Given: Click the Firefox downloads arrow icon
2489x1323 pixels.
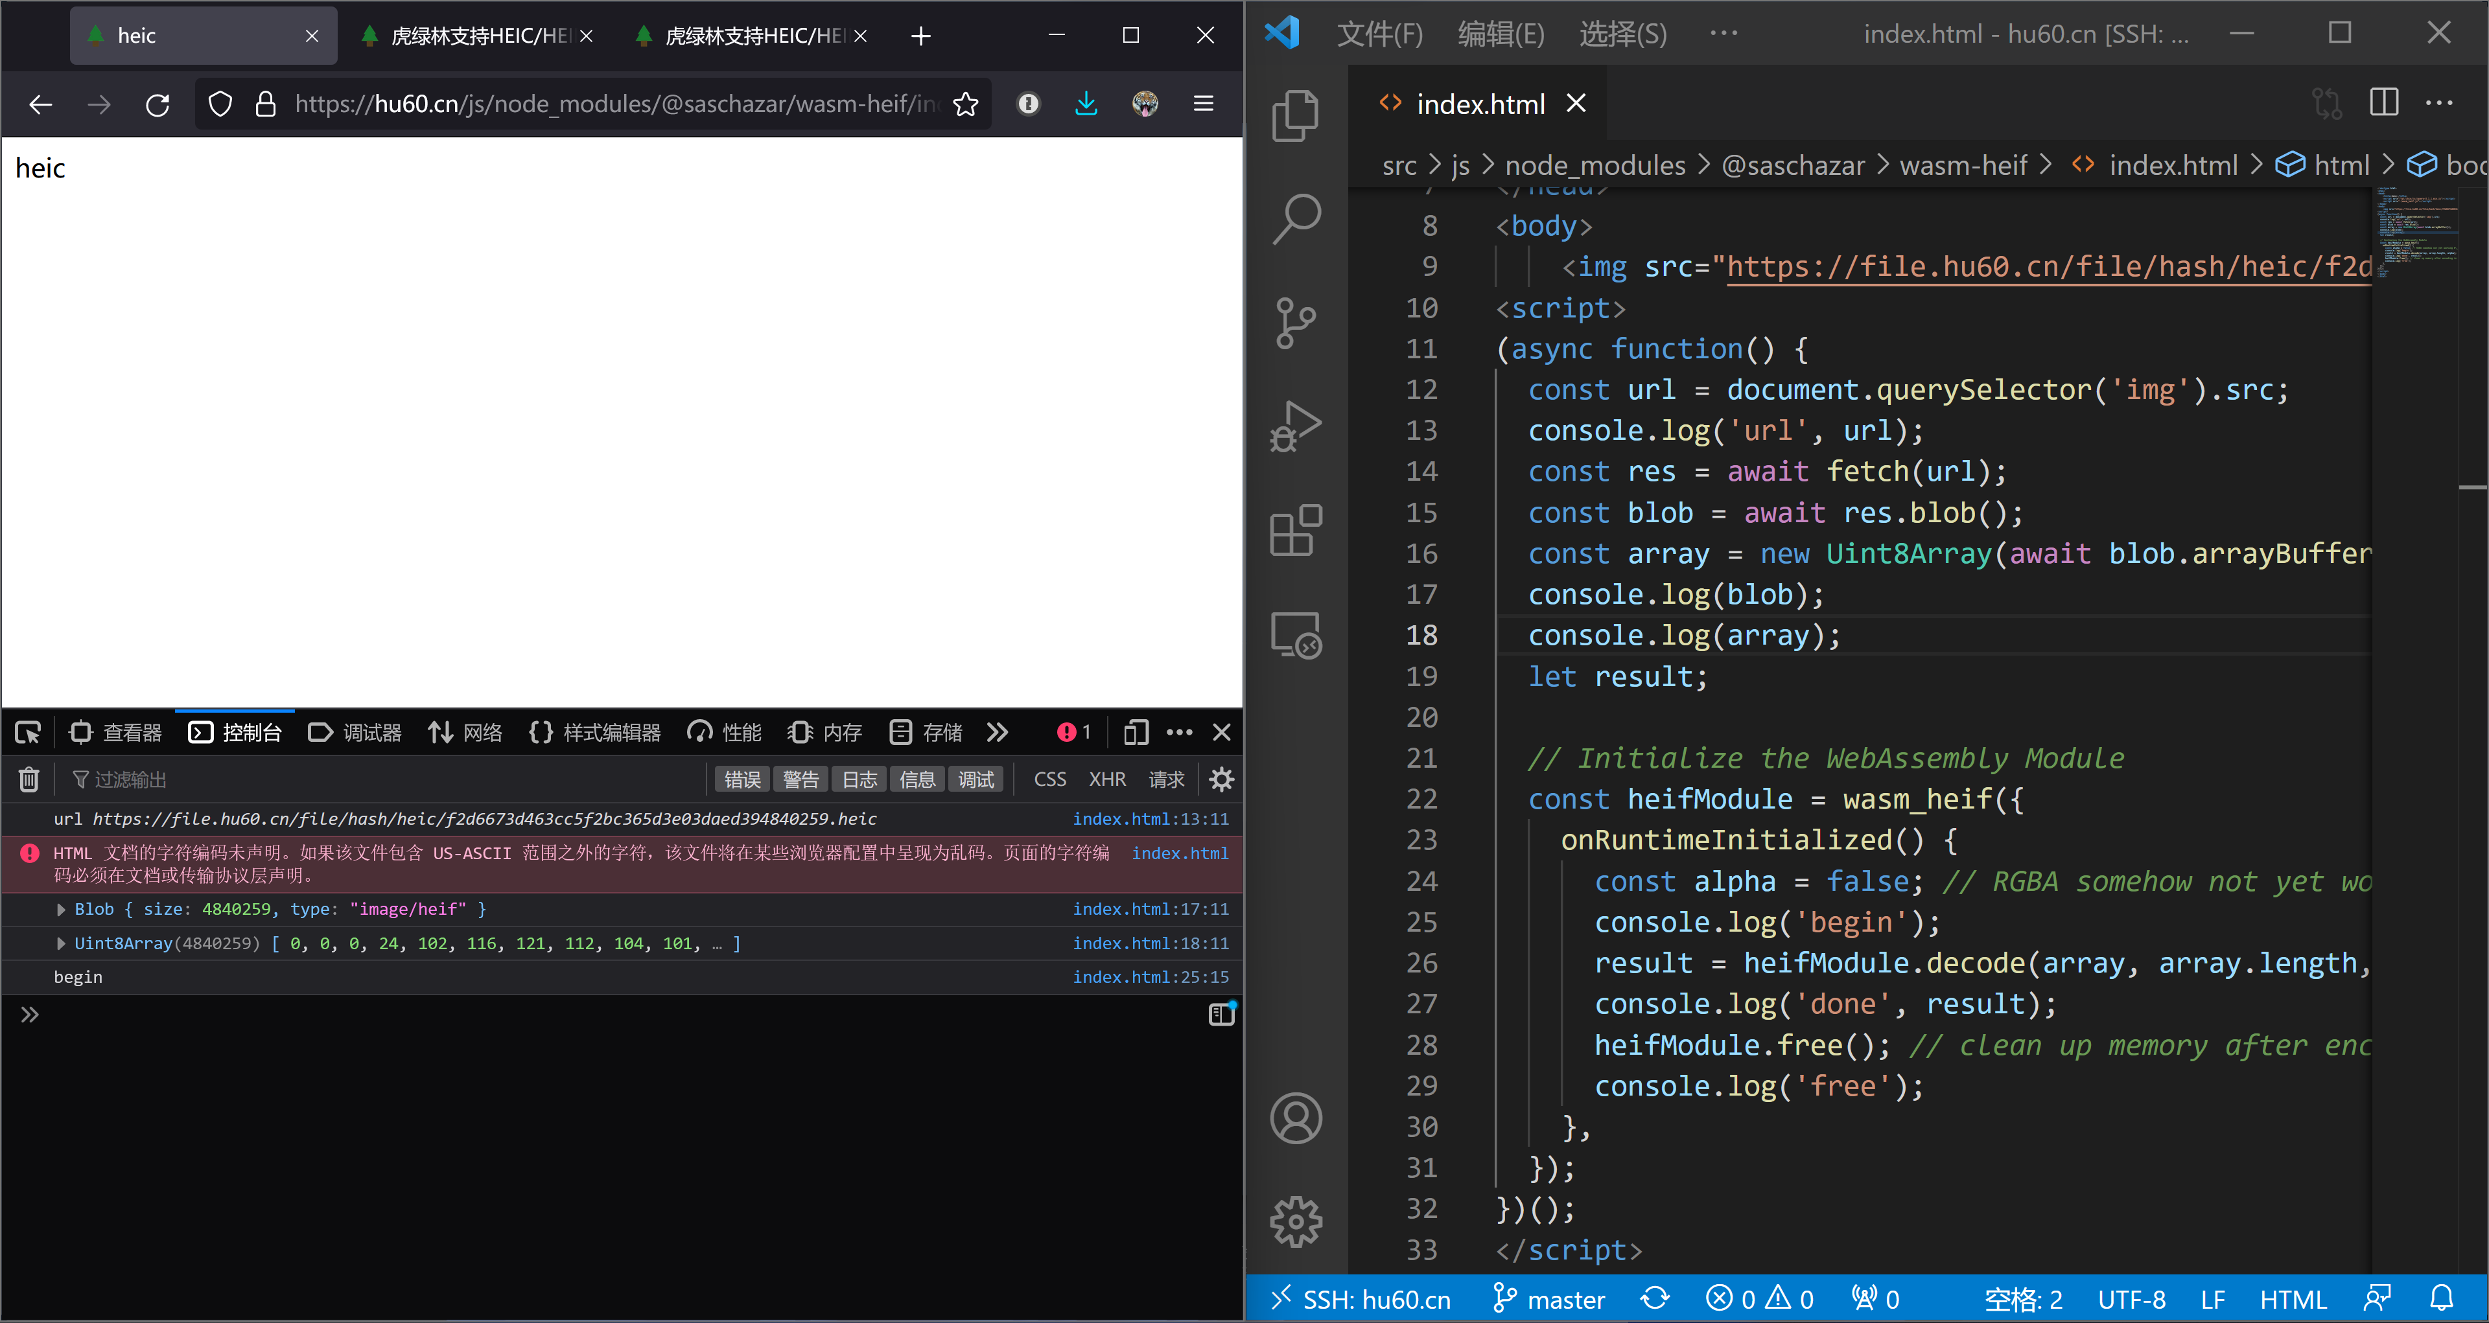Looking at the screenshot, I should [x=1086, y=103].
